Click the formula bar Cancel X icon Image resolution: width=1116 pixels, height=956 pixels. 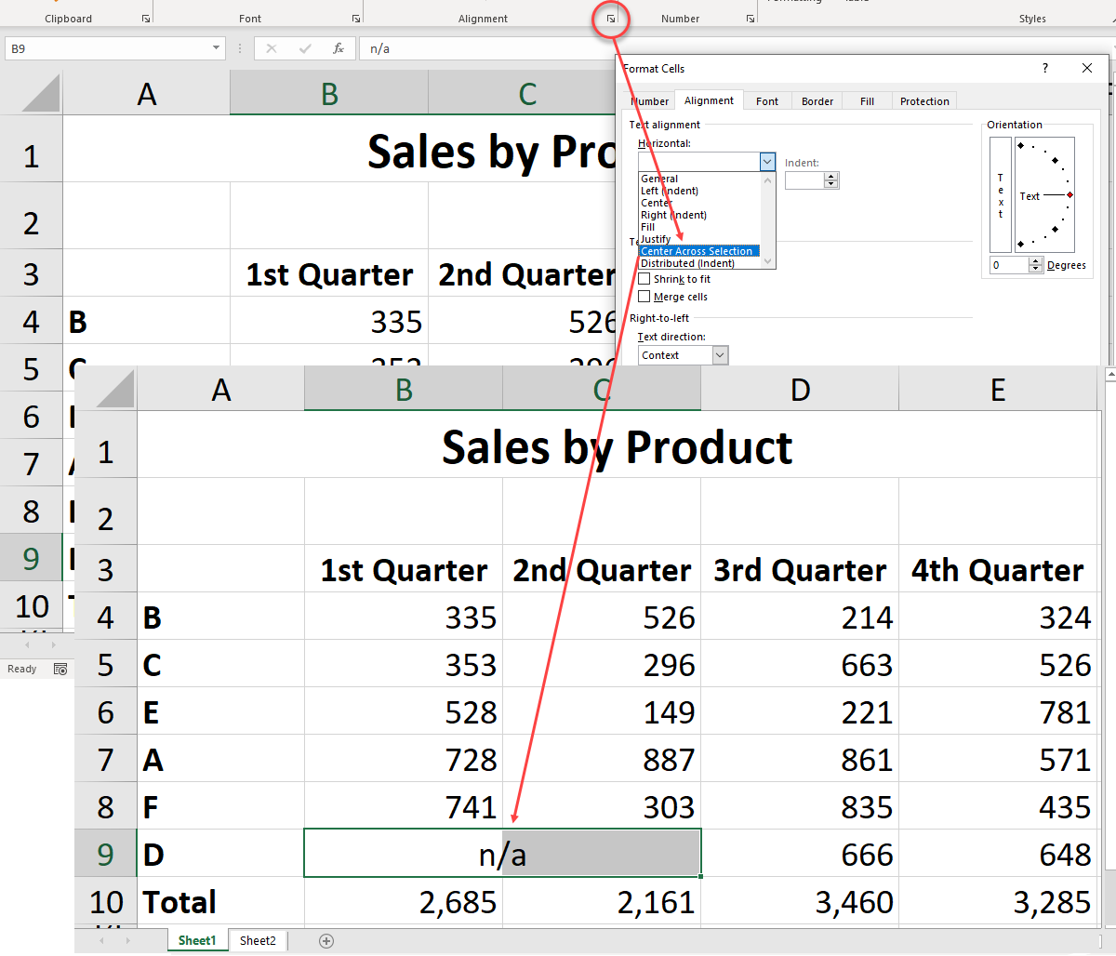[271, 48]
